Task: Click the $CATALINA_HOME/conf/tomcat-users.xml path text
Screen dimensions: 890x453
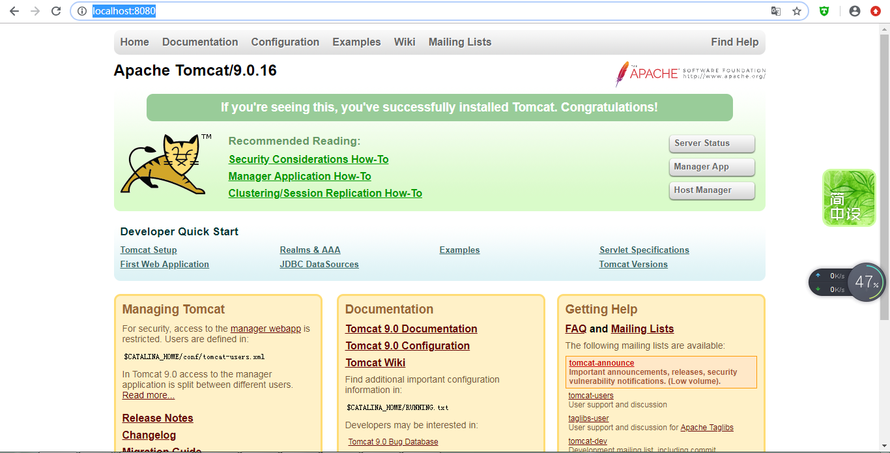Action: pyautogui.click(x=194, y=357)
